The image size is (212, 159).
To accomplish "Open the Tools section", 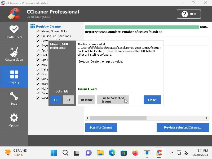I will (14, 98).
